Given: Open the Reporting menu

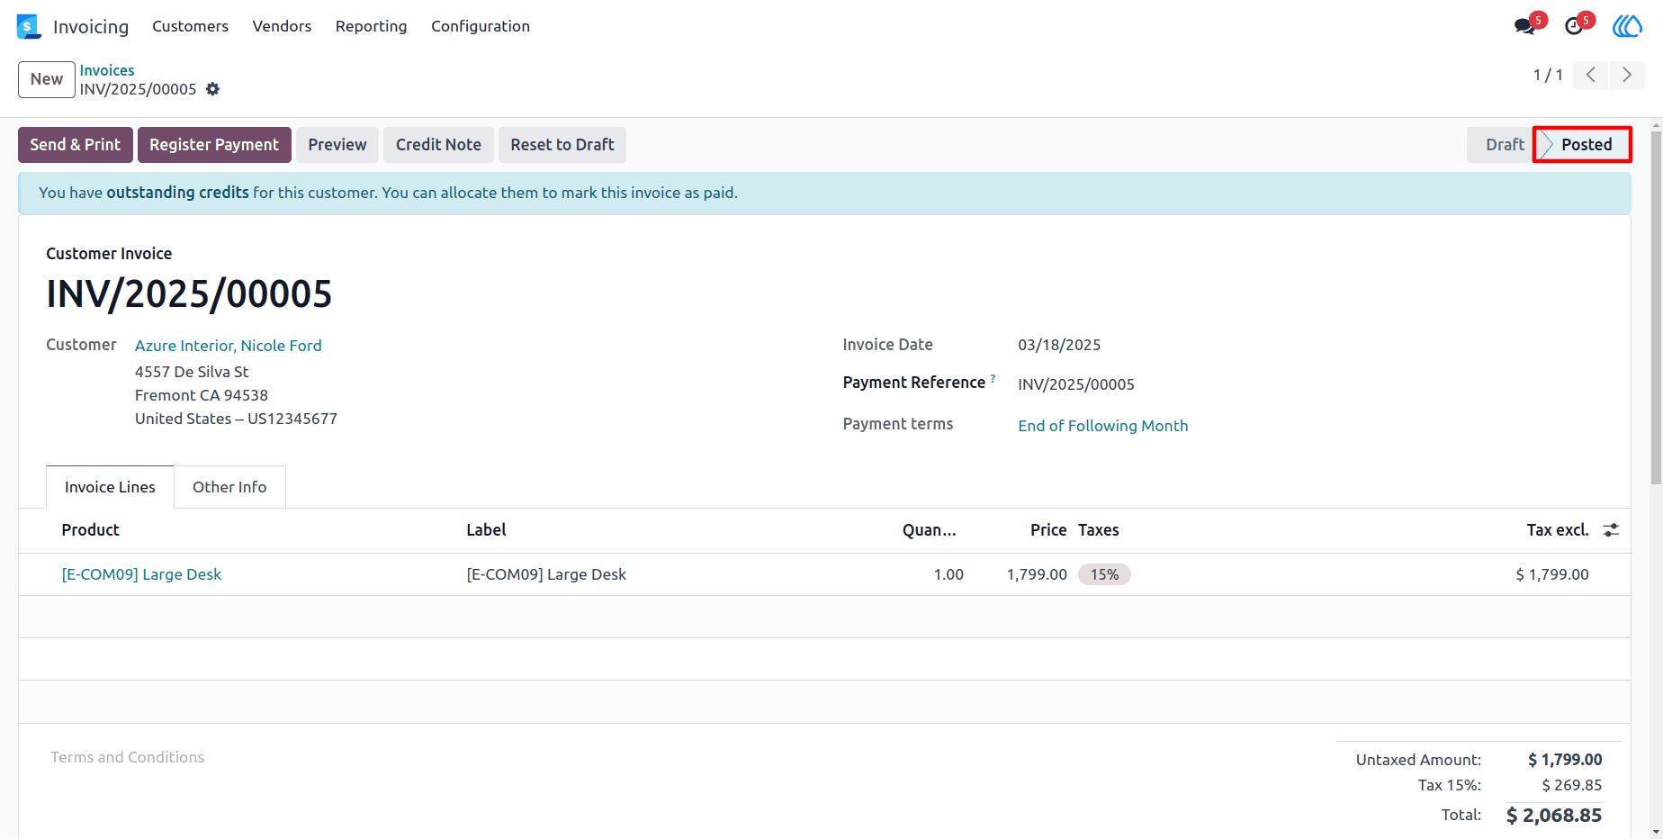Looking at the screenshot, I should click(x=371, y=26).
